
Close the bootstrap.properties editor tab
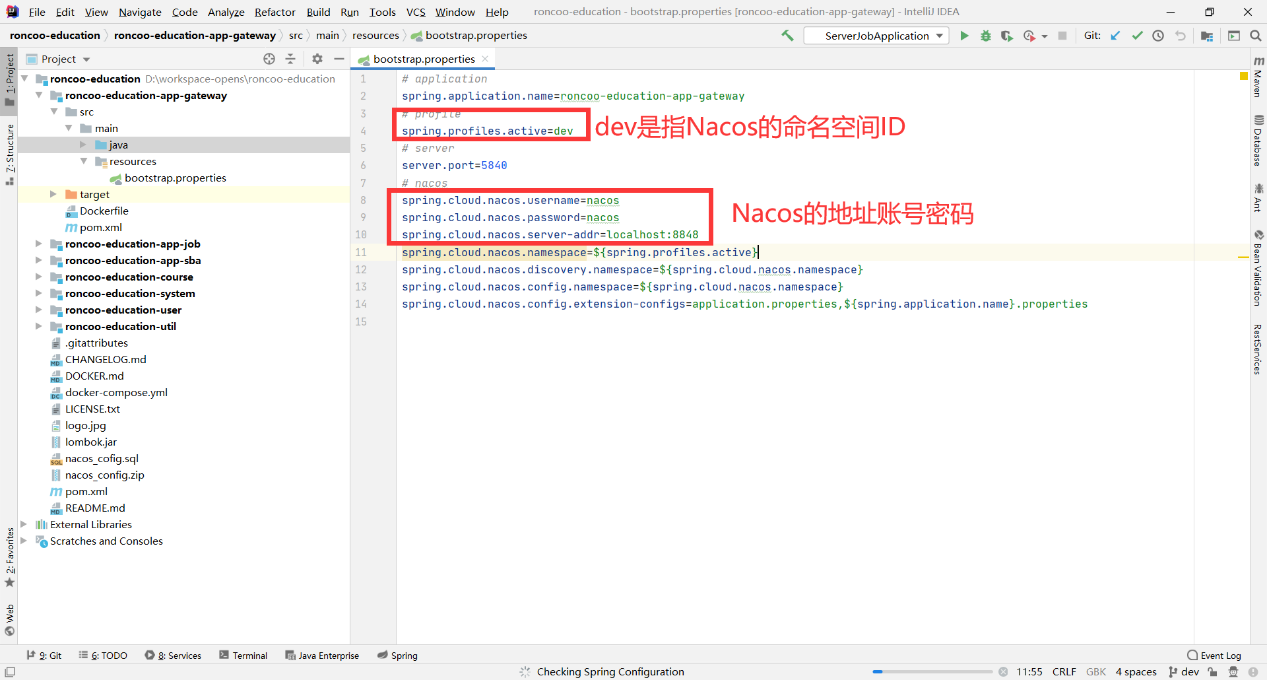pyautogui.click(x=486, y=59)
